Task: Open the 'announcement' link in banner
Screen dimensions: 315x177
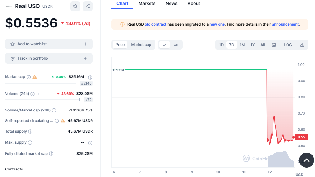Action: [285, 24]
